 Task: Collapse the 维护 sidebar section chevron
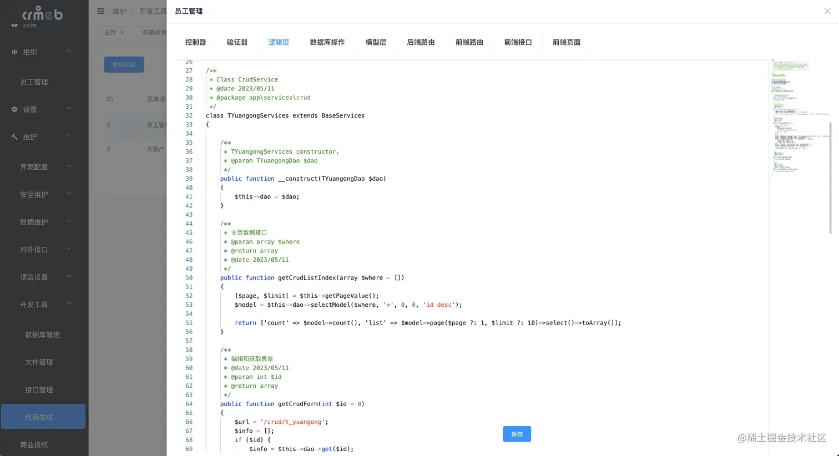pyautogui.click(x=69, y=136)
